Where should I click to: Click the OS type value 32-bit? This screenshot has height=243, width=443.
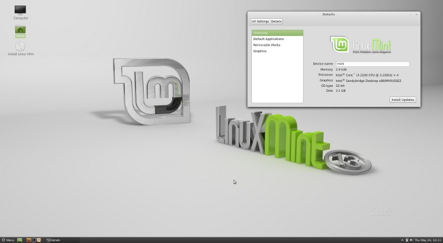[x=340, y=86]
